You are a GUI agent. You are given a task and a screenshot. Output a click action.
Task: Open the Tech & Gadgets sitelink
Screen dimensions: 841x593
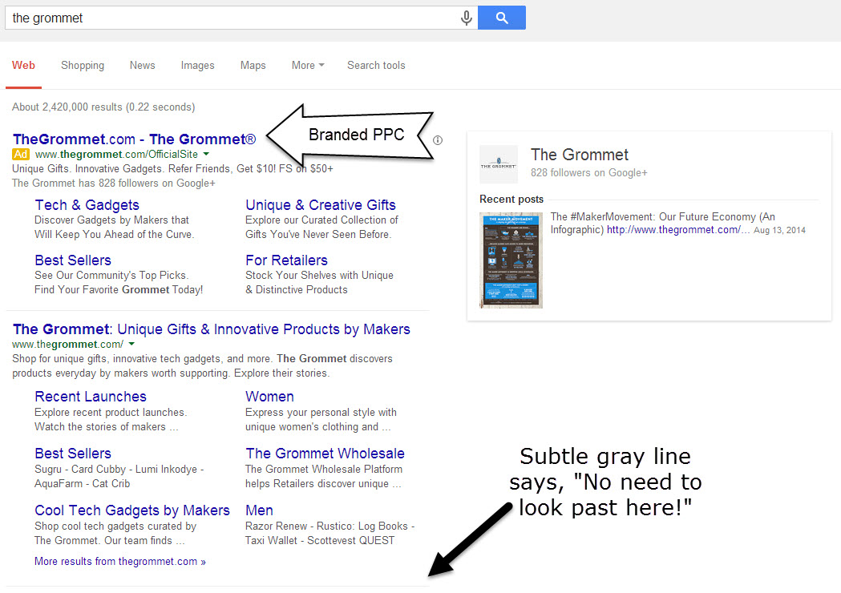pyautogui.click(x=87, y=205)
